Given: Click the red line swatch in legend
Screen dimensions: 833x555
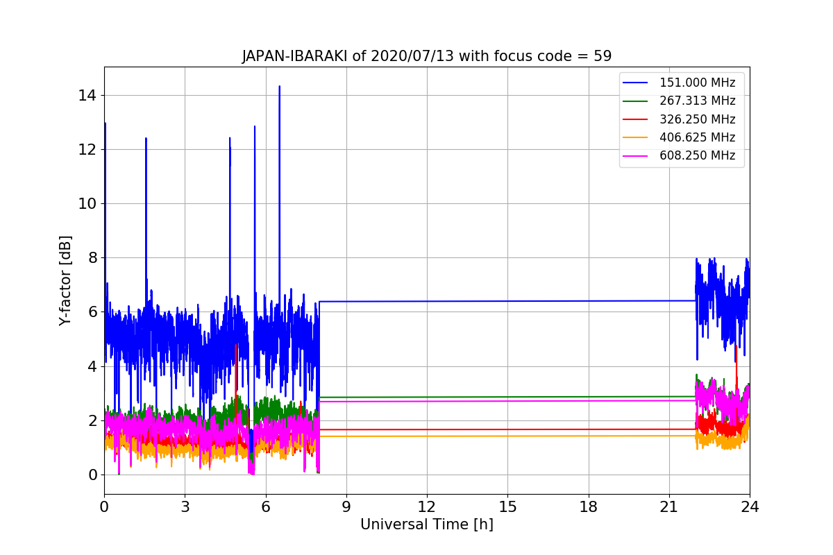Looking at the screenshot, I should [x=635, y=119].
